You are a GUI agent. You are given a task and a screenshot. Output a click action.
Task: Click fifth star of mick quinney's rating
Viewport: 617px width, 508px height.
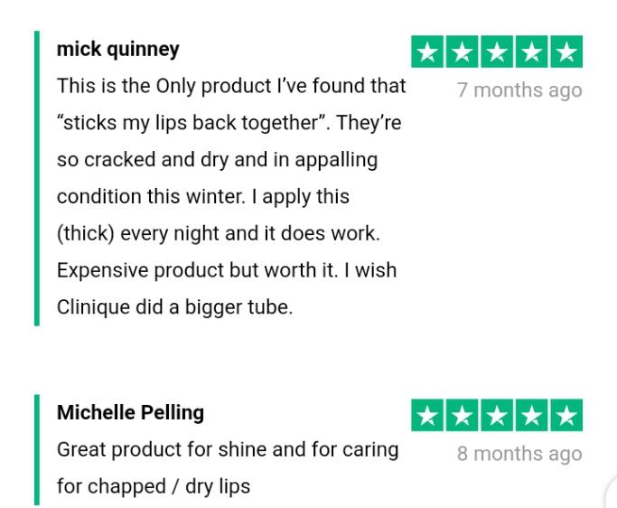tap(566, 52)
